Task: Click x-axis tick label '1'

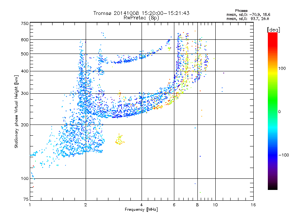Action: point(30,205)
